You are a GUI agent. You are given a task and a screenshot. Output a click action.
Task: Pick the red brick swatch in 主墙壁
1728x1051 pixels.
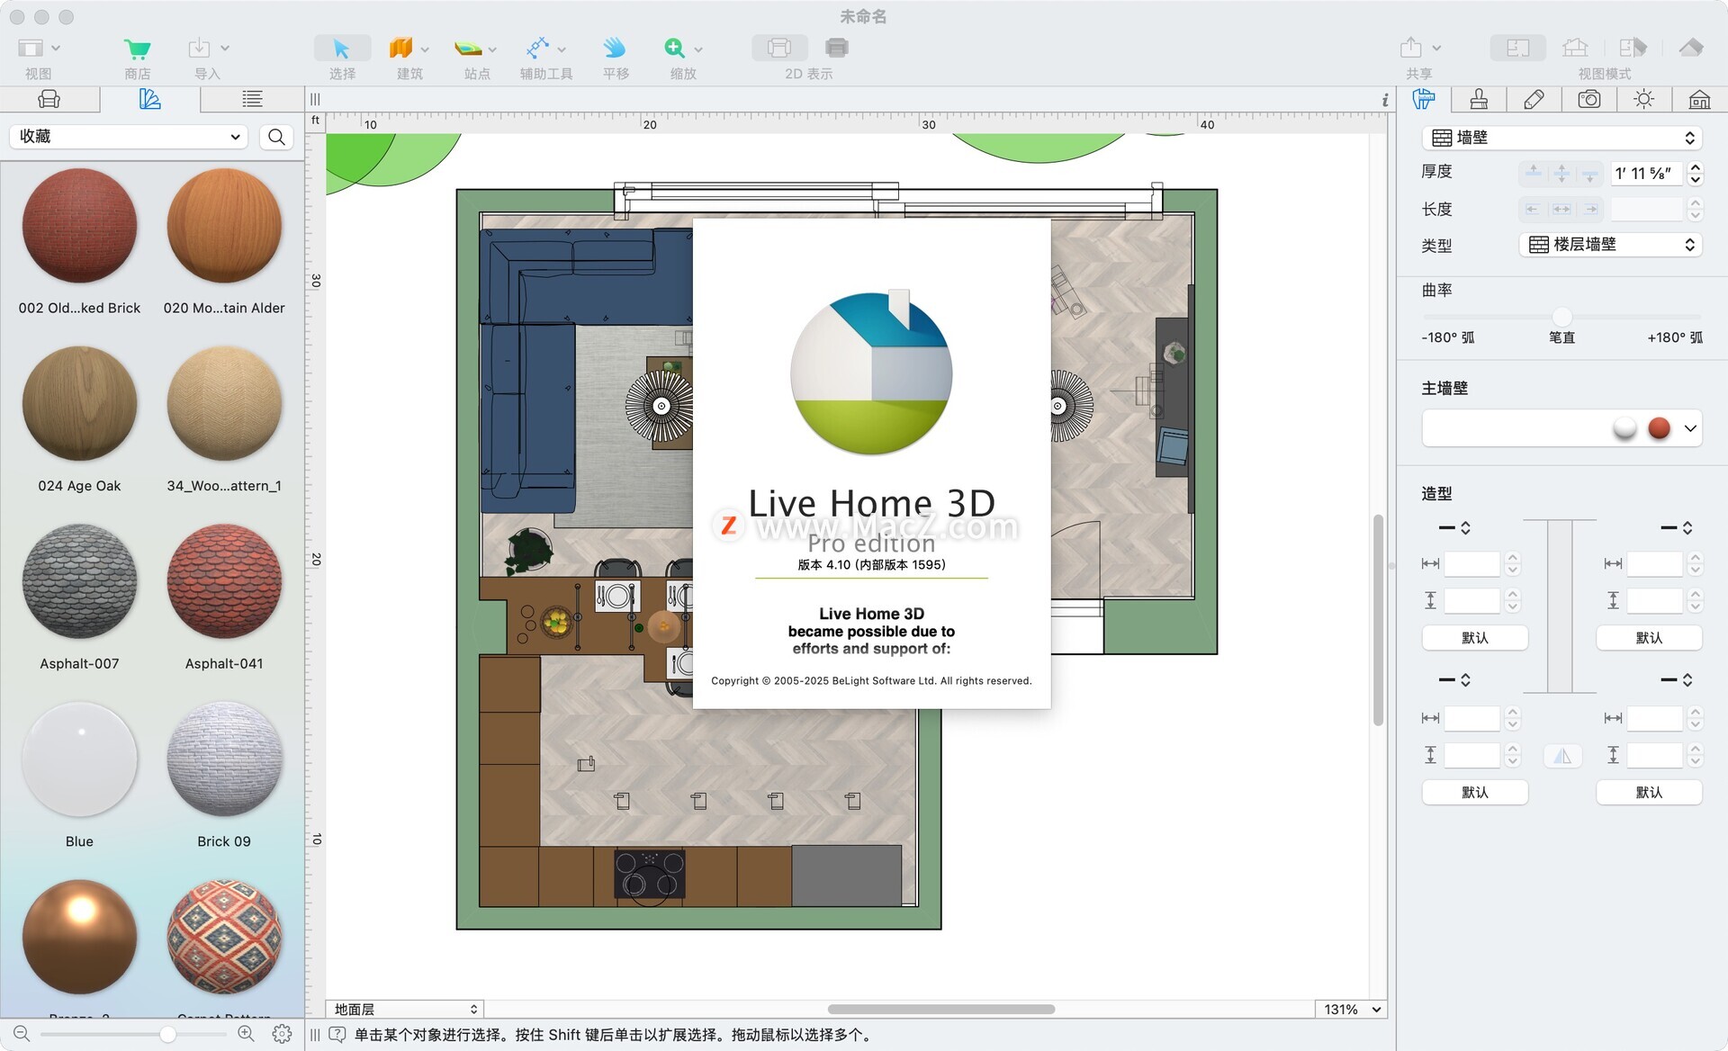[1660, 428]
